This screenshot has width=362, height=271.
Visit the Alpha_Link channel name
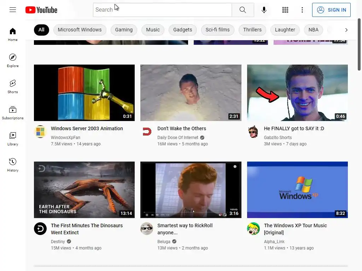coord(274,241)
